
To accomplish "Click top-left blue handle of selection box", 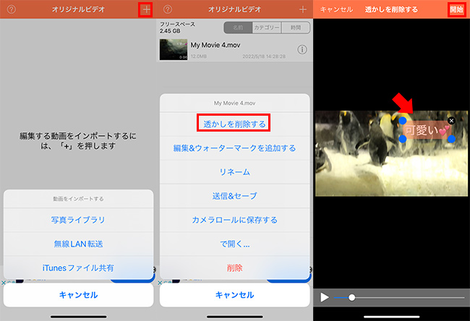I will click(403, 121).
